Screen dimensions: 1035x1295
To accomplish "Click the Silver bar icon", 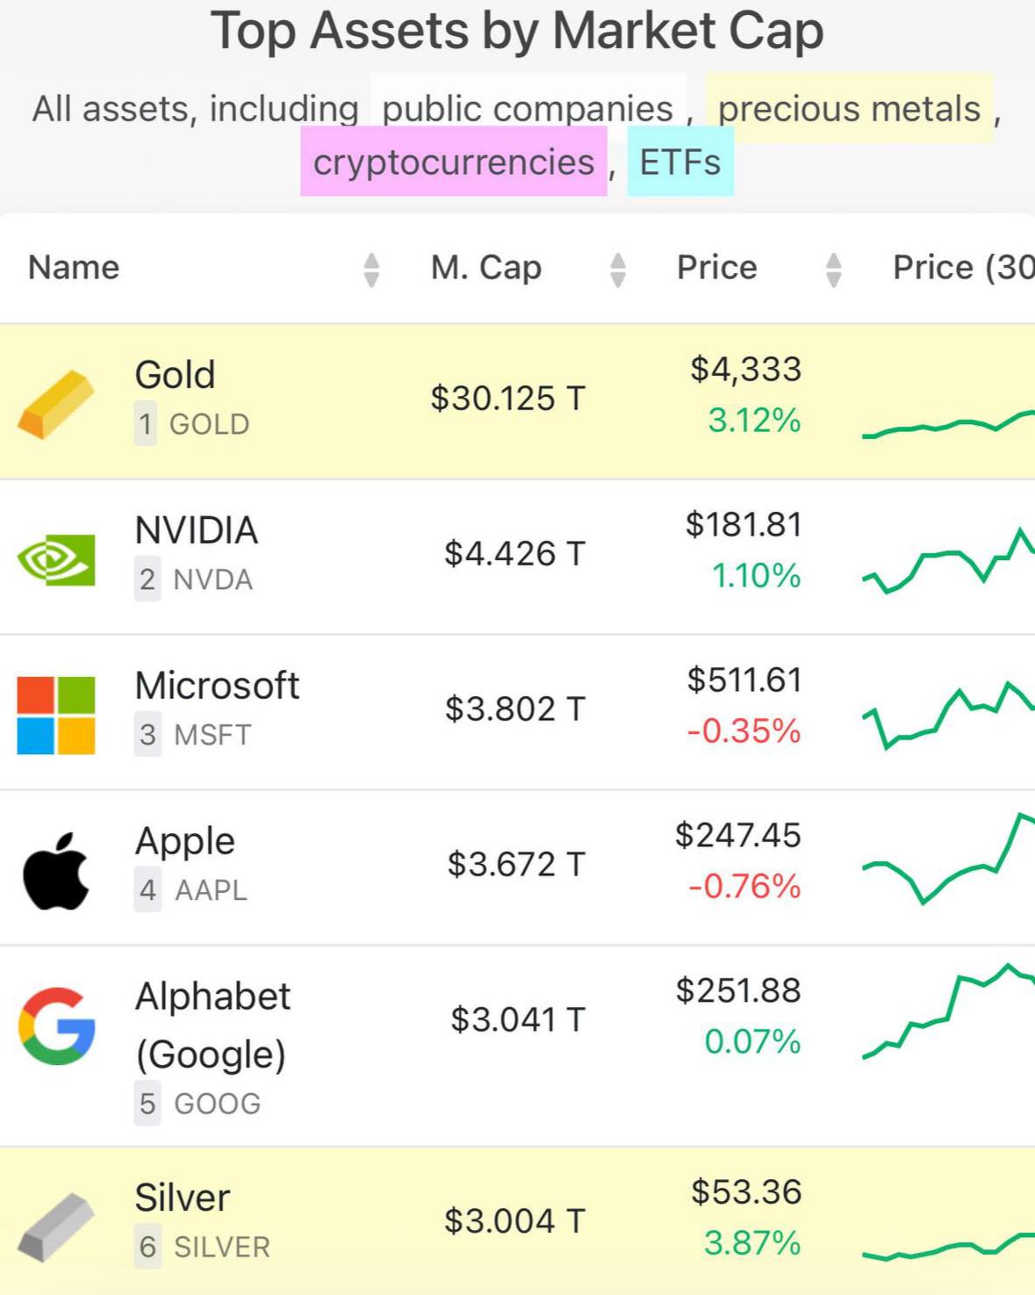I will point(56,1226).
